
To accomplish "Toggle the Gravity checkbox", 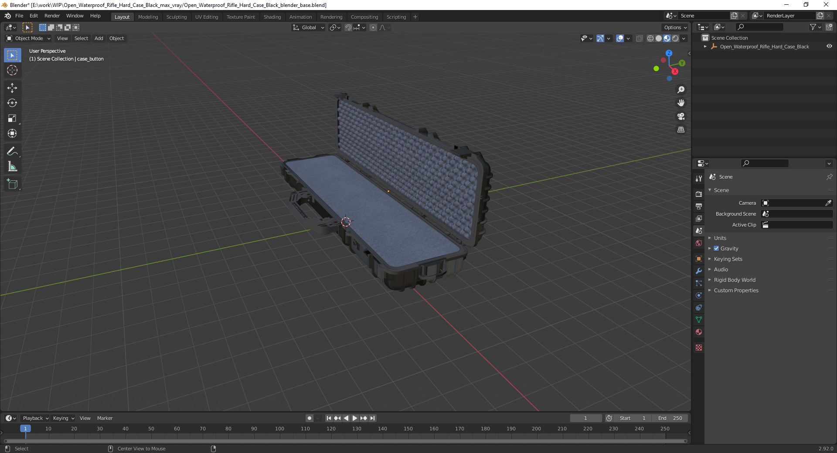I will pyautogui.click(x=716, y=248).
